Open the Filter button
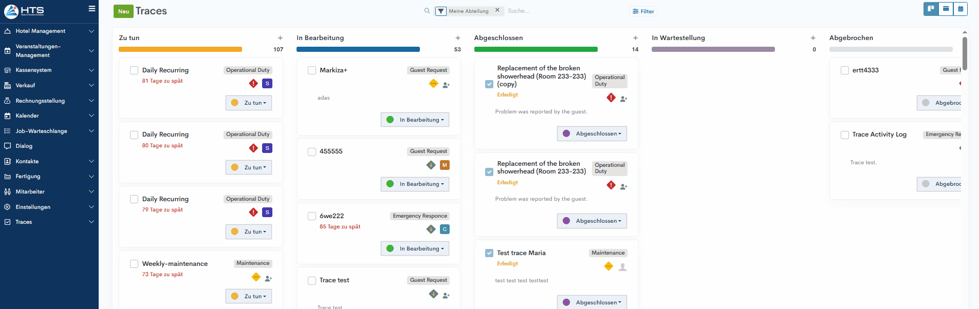 point(643,11)
